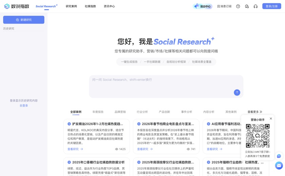The width and height of the screenshot is (285, 176).
Task: Click the WeChat chat icon in header
Action: click(247, 6)
